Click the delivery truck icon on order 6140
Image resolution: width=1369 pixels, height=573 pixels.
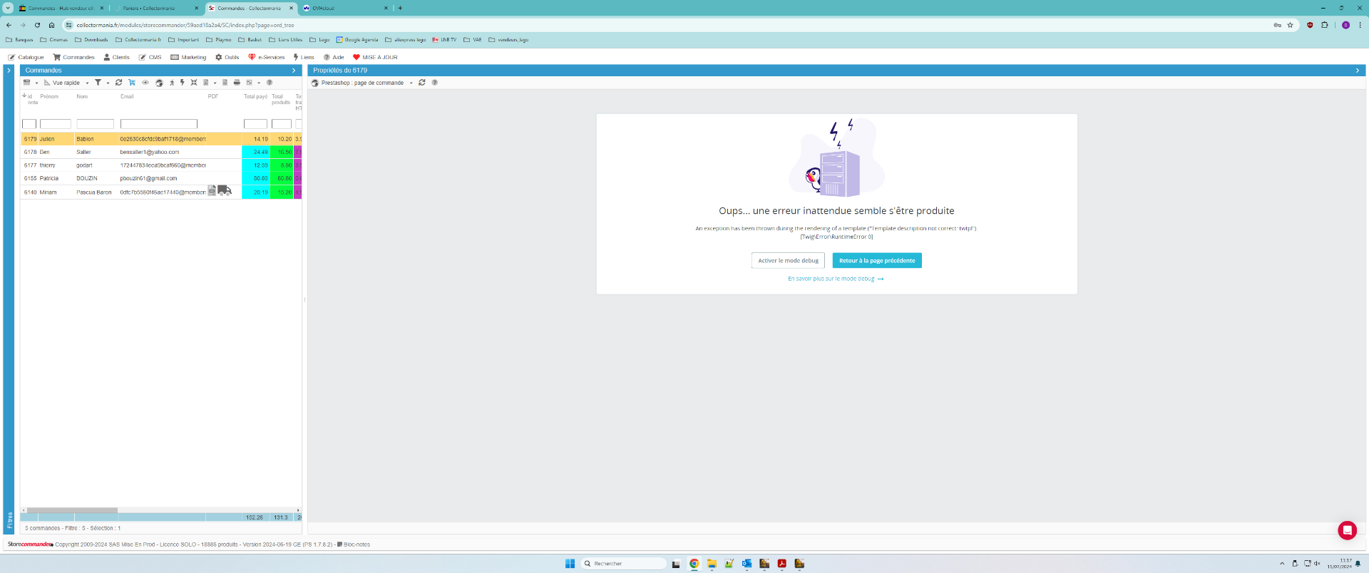[225, 190]
